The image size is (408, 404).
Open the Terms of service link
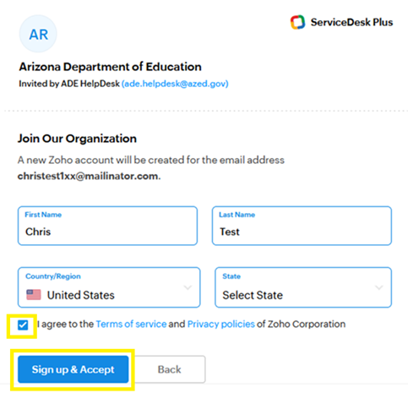coord(131,324)
